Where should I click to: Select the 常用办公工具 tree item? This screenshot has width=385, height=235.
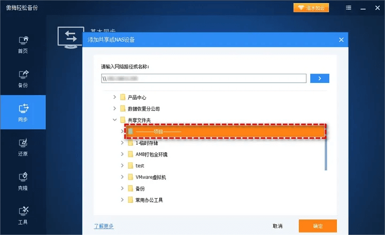point(149,200)
